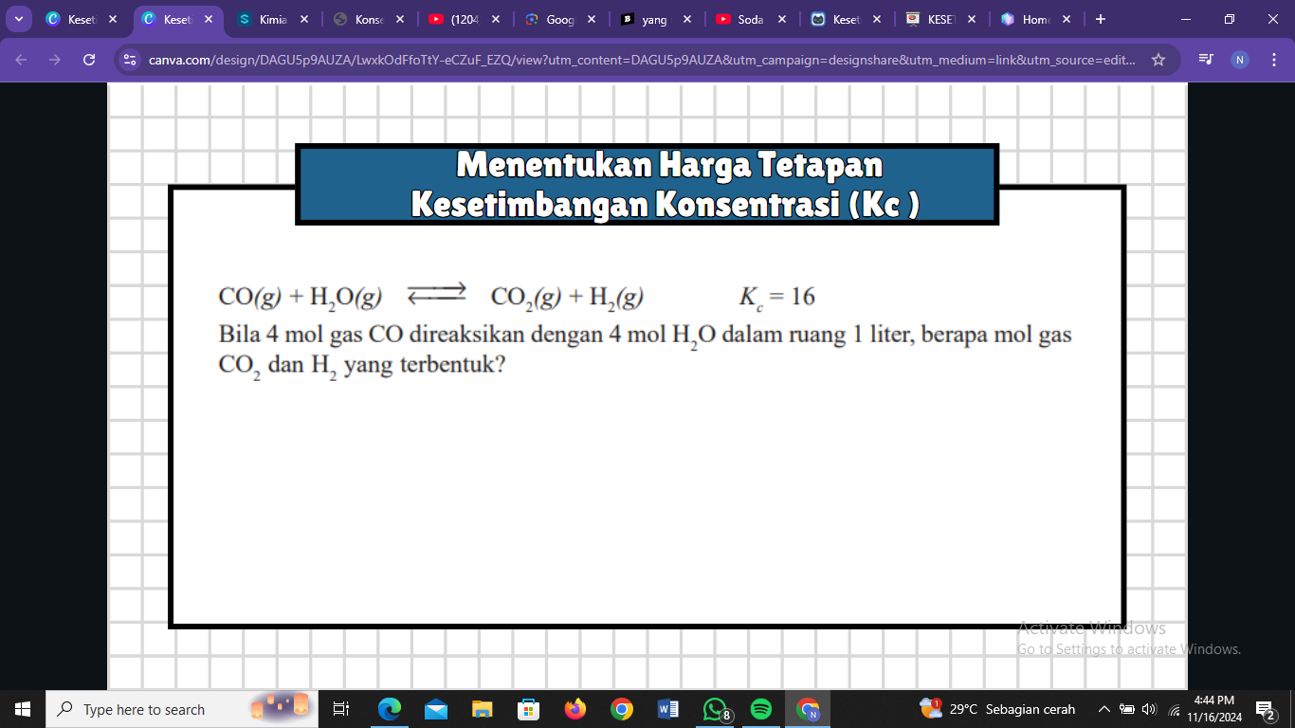Open the Wi-Fi network icon

pyautogui.click(x=1174, y=710)
